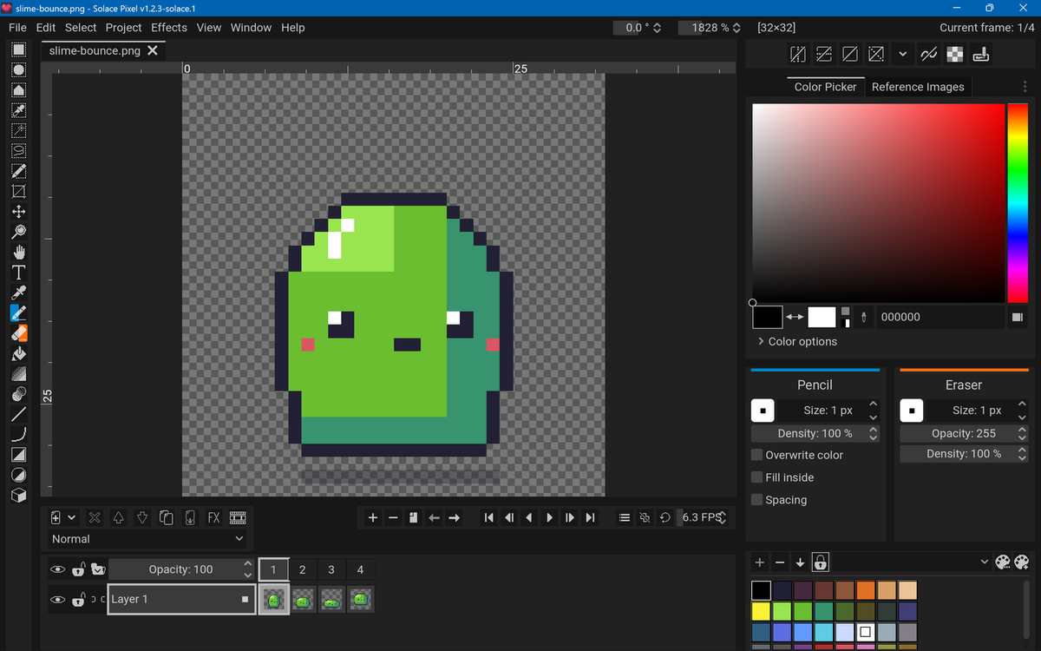The image size is (1041, 651).
Task: Select the Pencil tool in toolbar
Action: tap(18, 313)
